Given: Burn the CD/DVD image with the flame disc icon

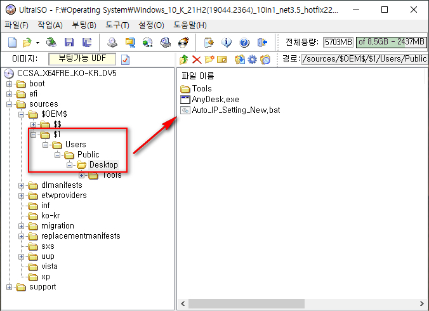Looking at the screenshot, I should [x=183, y=43].
